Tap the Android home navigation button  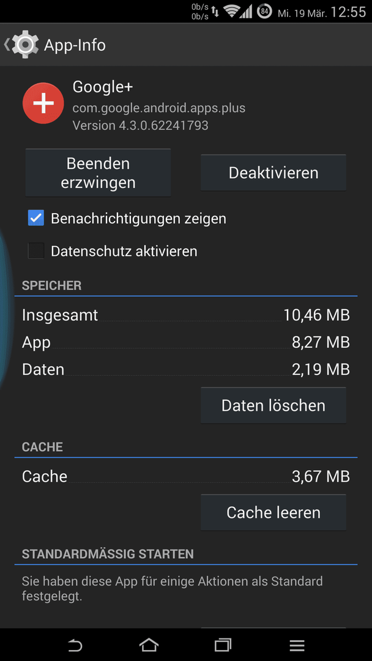pos(149,645)
